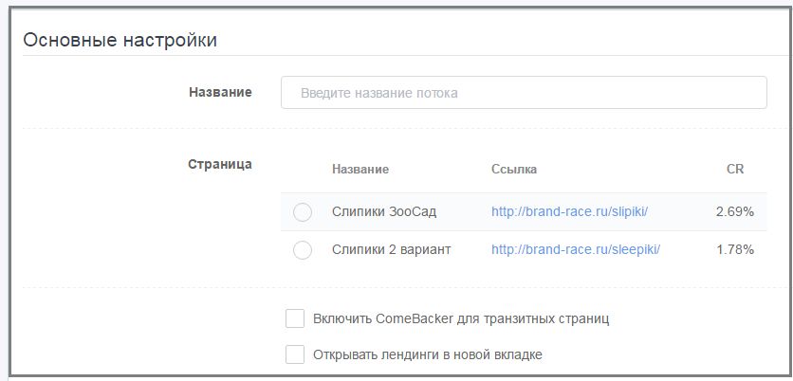Image resolution: width=793 pixels, height=381 pixels.
Task: Check the open landings in new tab box
Action: (x=295, y=355)
